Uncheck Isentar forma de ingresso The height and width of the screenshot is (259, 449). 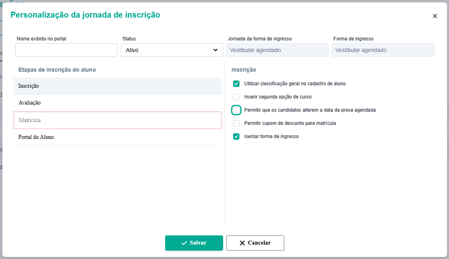point(236,137)
